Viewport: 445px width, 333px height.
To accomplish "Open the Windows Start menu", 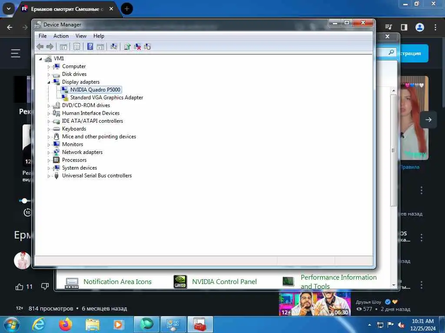I will tap(11, 324).
